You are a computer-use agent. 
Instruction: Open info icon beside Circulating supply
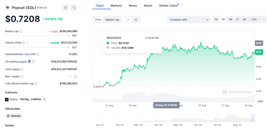pyautogui.click(x=33, y=61)
